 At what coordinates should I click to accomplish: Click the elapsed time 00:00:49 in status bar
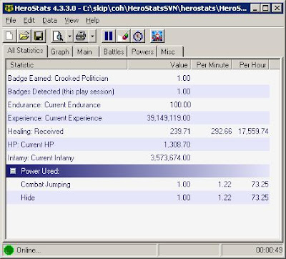point(269,250)
